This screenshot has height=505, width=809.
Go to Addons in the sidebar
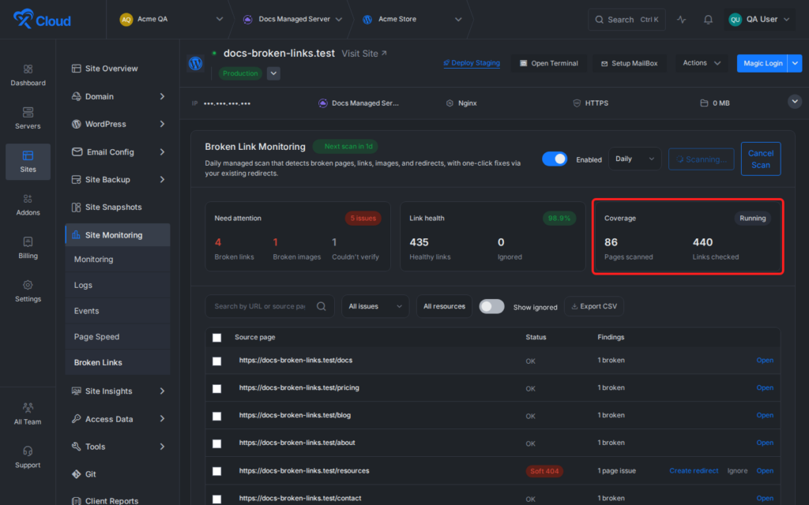point(28,204)
